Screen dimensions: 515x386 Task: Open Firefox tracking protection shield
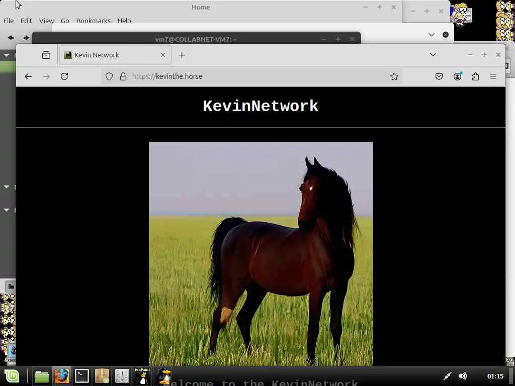tap(109, 76)
